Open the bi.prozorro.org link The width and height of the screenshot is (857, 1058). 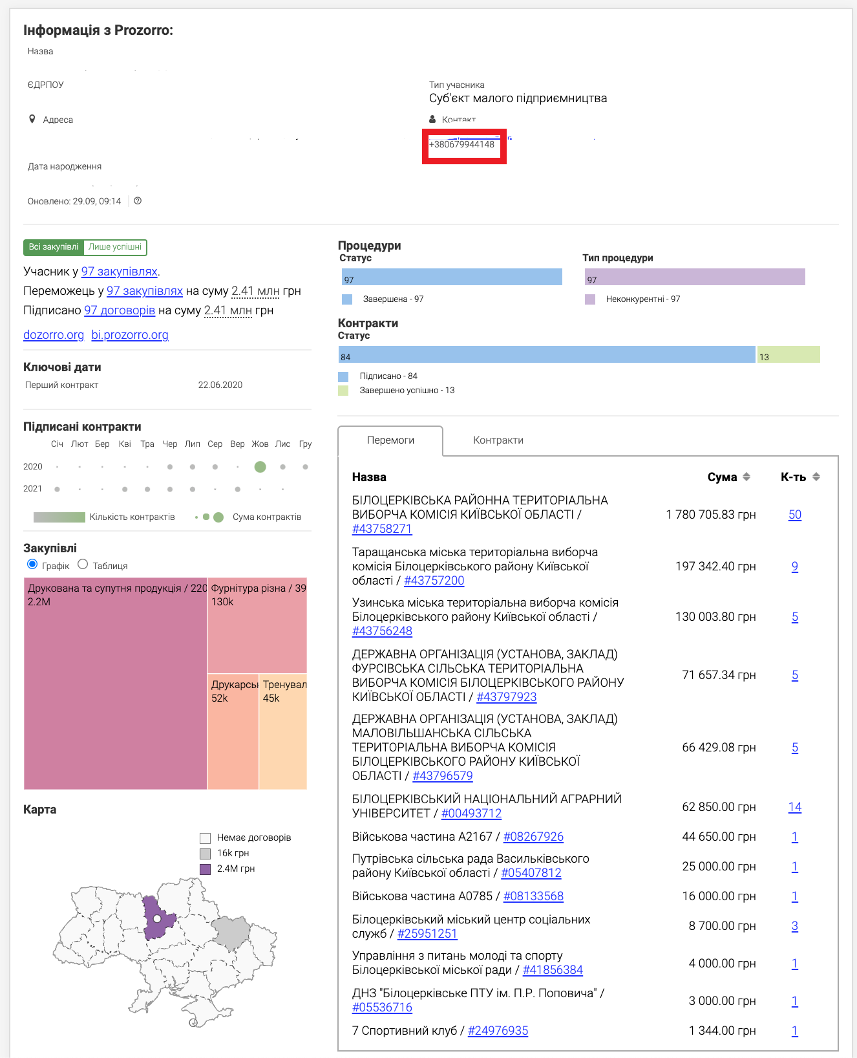pos(130,335)
